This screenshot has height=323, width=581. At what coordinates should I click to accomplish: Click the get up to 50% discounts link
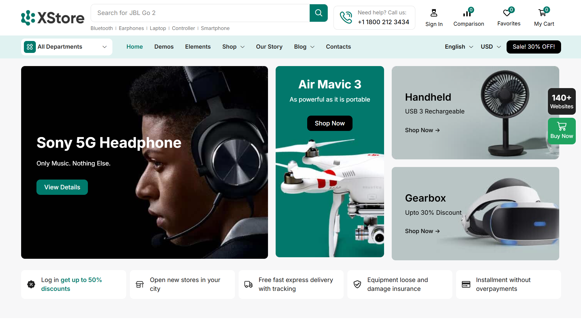(72, 284)
